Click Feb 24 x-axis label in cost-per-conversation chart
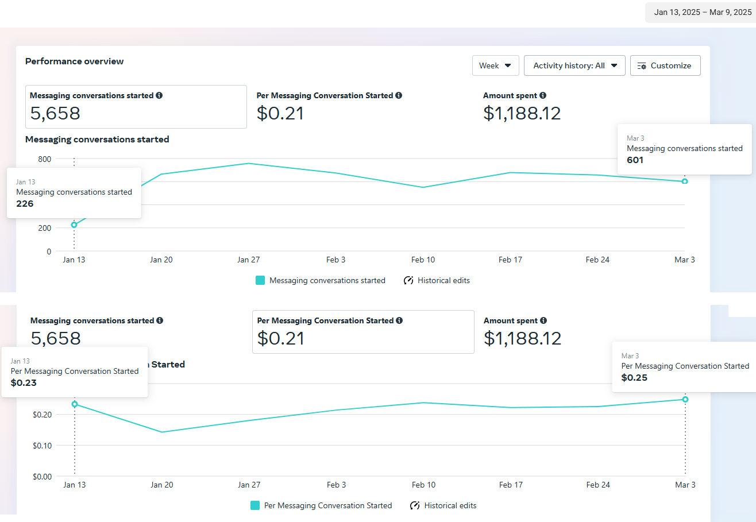The image size is (756, 522). [598, 485]
